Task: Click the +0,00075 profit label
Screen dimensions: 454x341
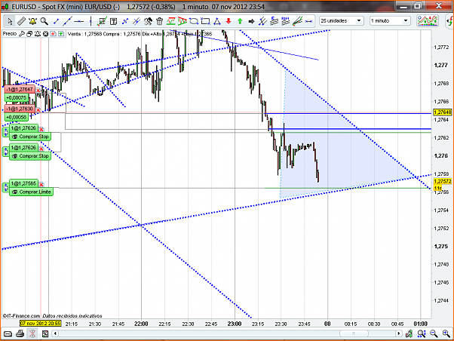Action: pyautogui.click(x=17, y=98)
